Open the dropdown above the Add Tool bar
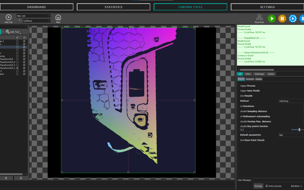This screenshot has width=304, height=190. click(x=14, y=27)
